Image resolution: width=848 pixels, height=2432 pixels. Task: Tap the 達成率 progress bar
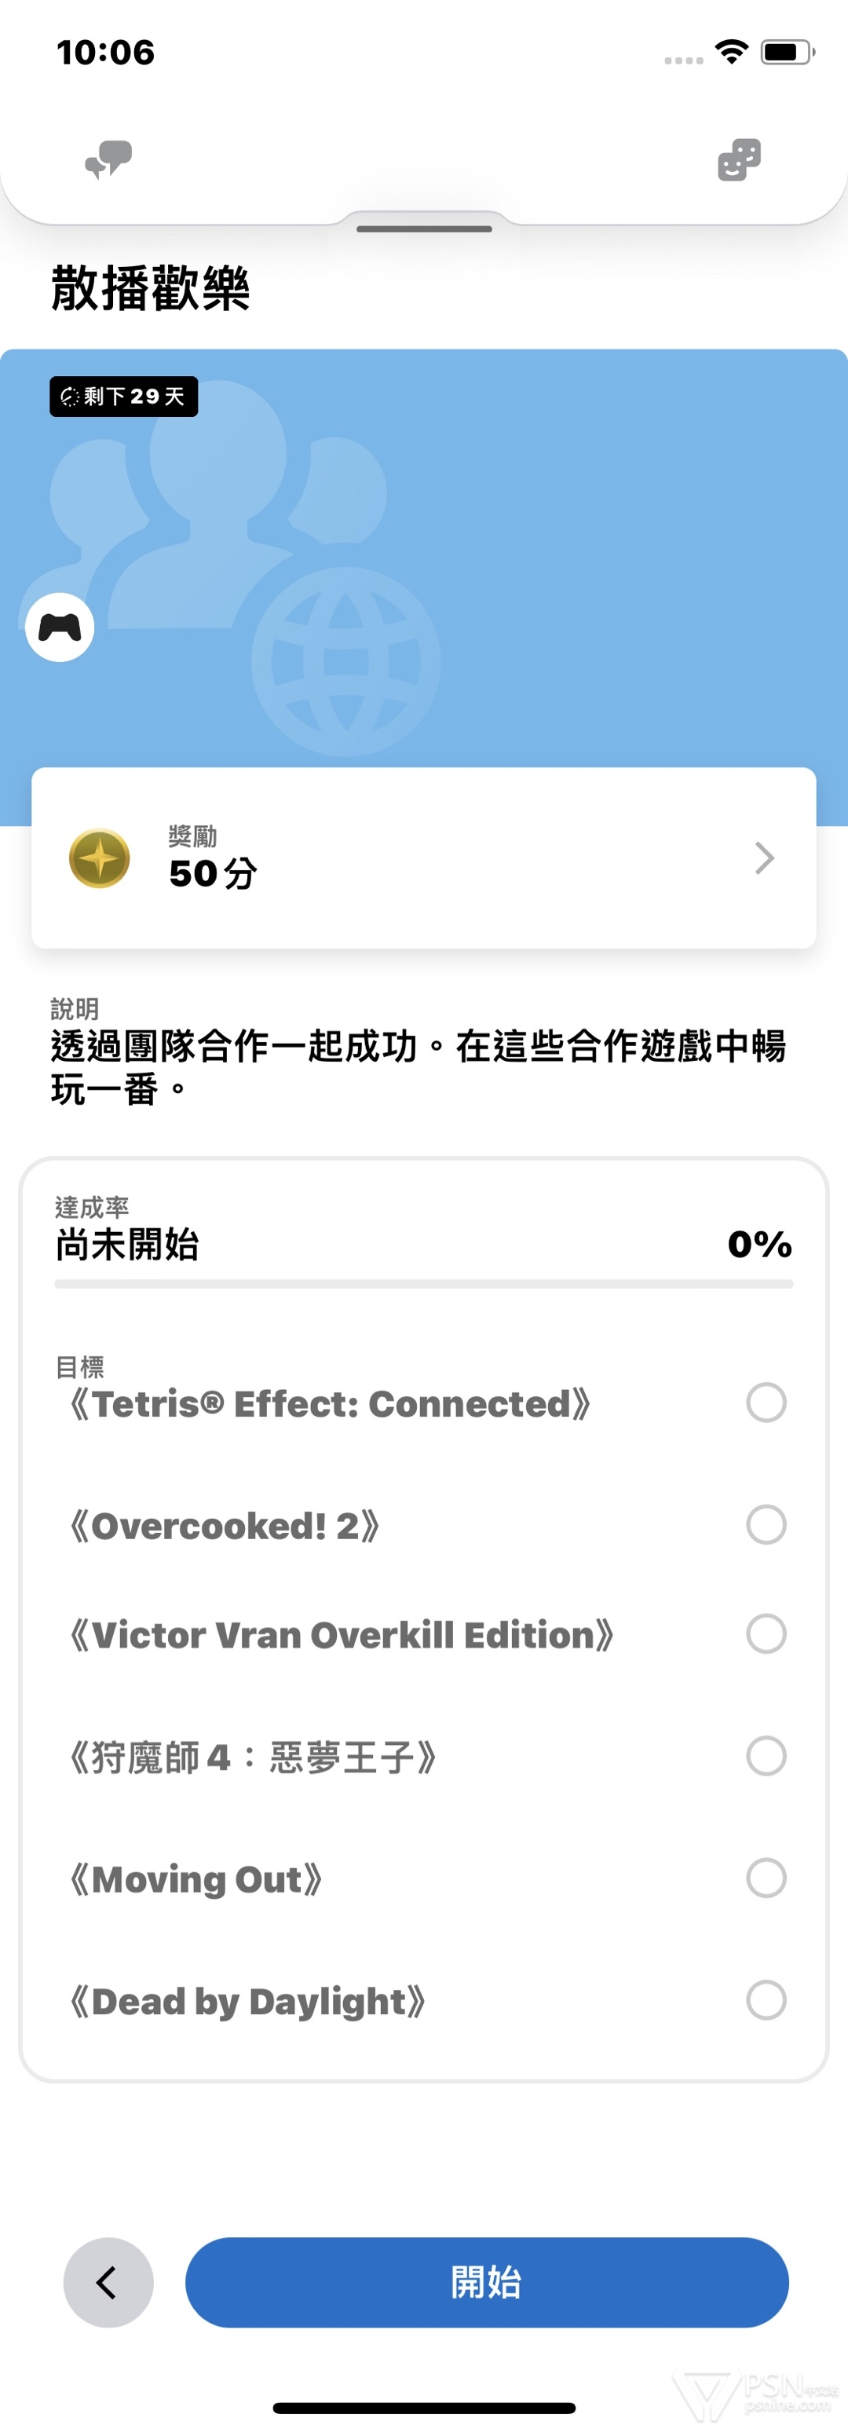(x=423, y=1284)
